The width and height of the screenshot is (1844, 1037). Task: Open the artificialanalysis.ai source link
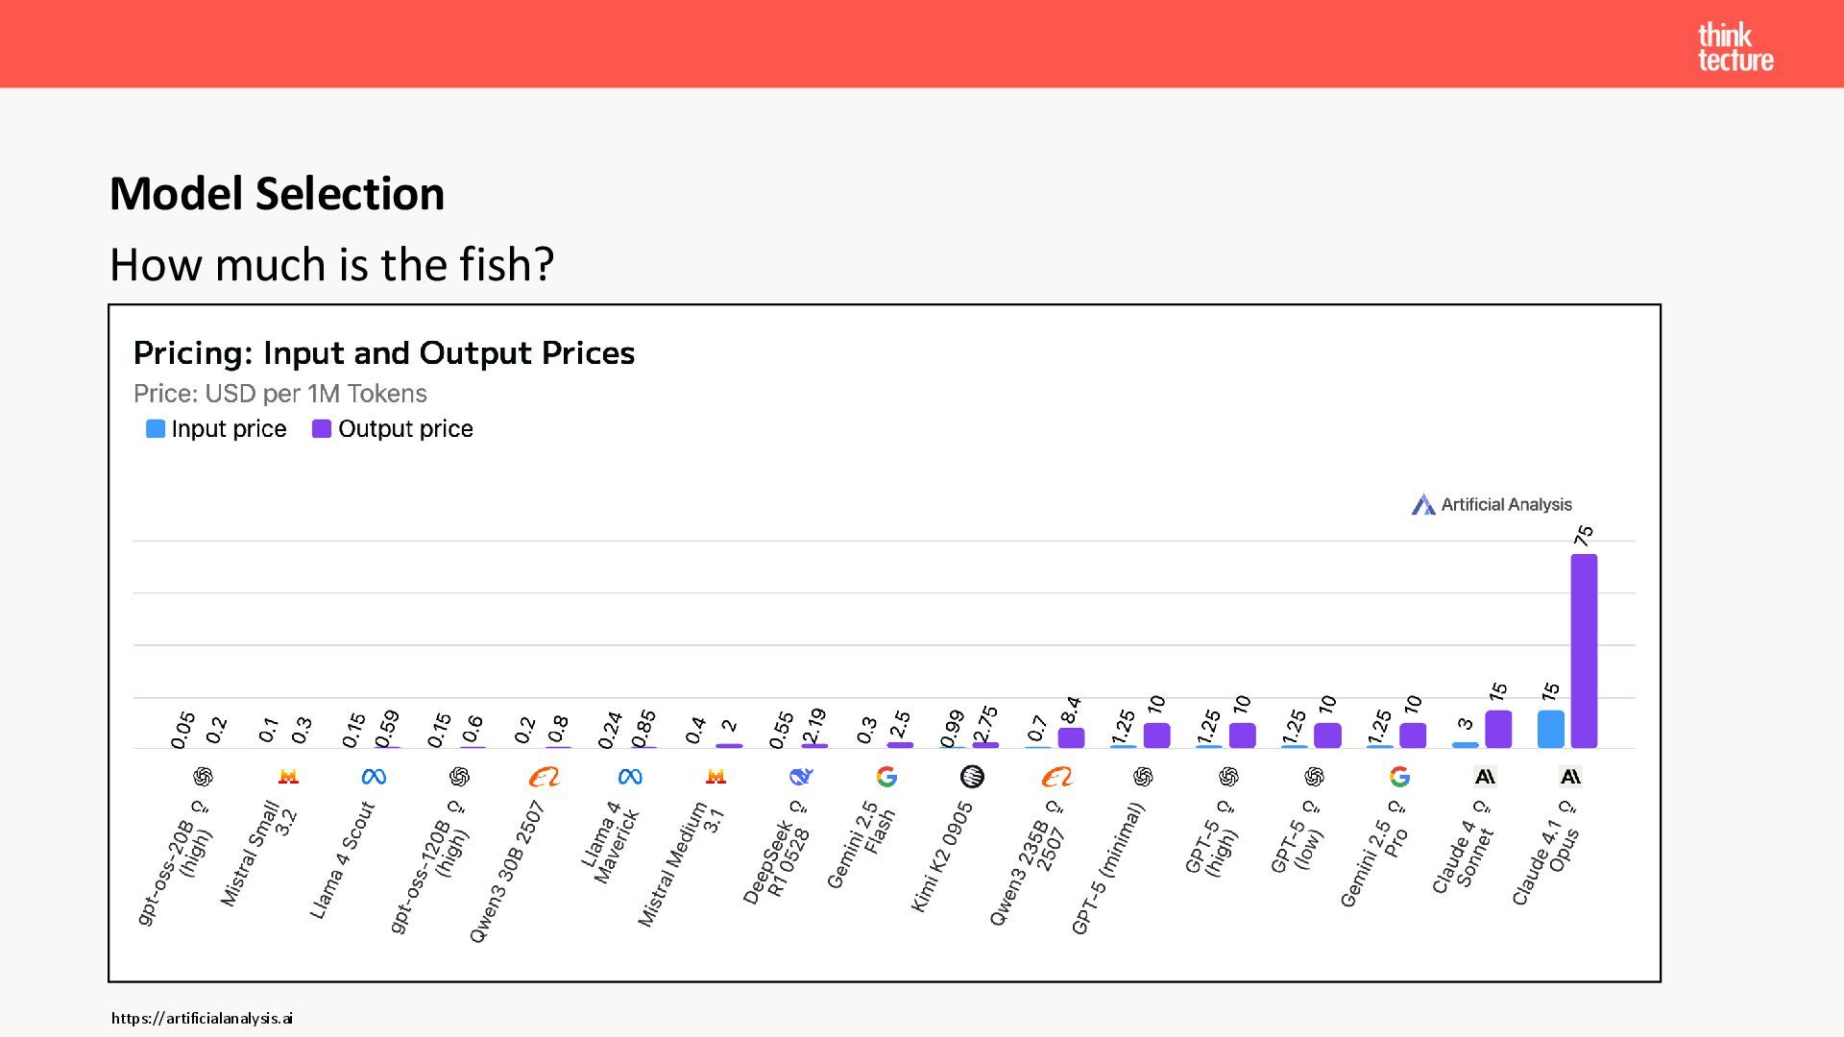pos(202,1018)
